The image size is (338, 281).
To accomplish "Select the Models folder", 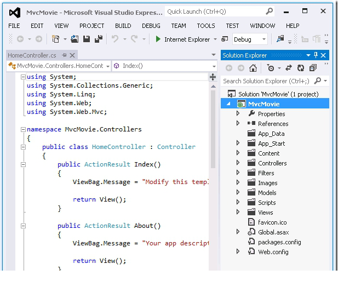I will point(267,193).
